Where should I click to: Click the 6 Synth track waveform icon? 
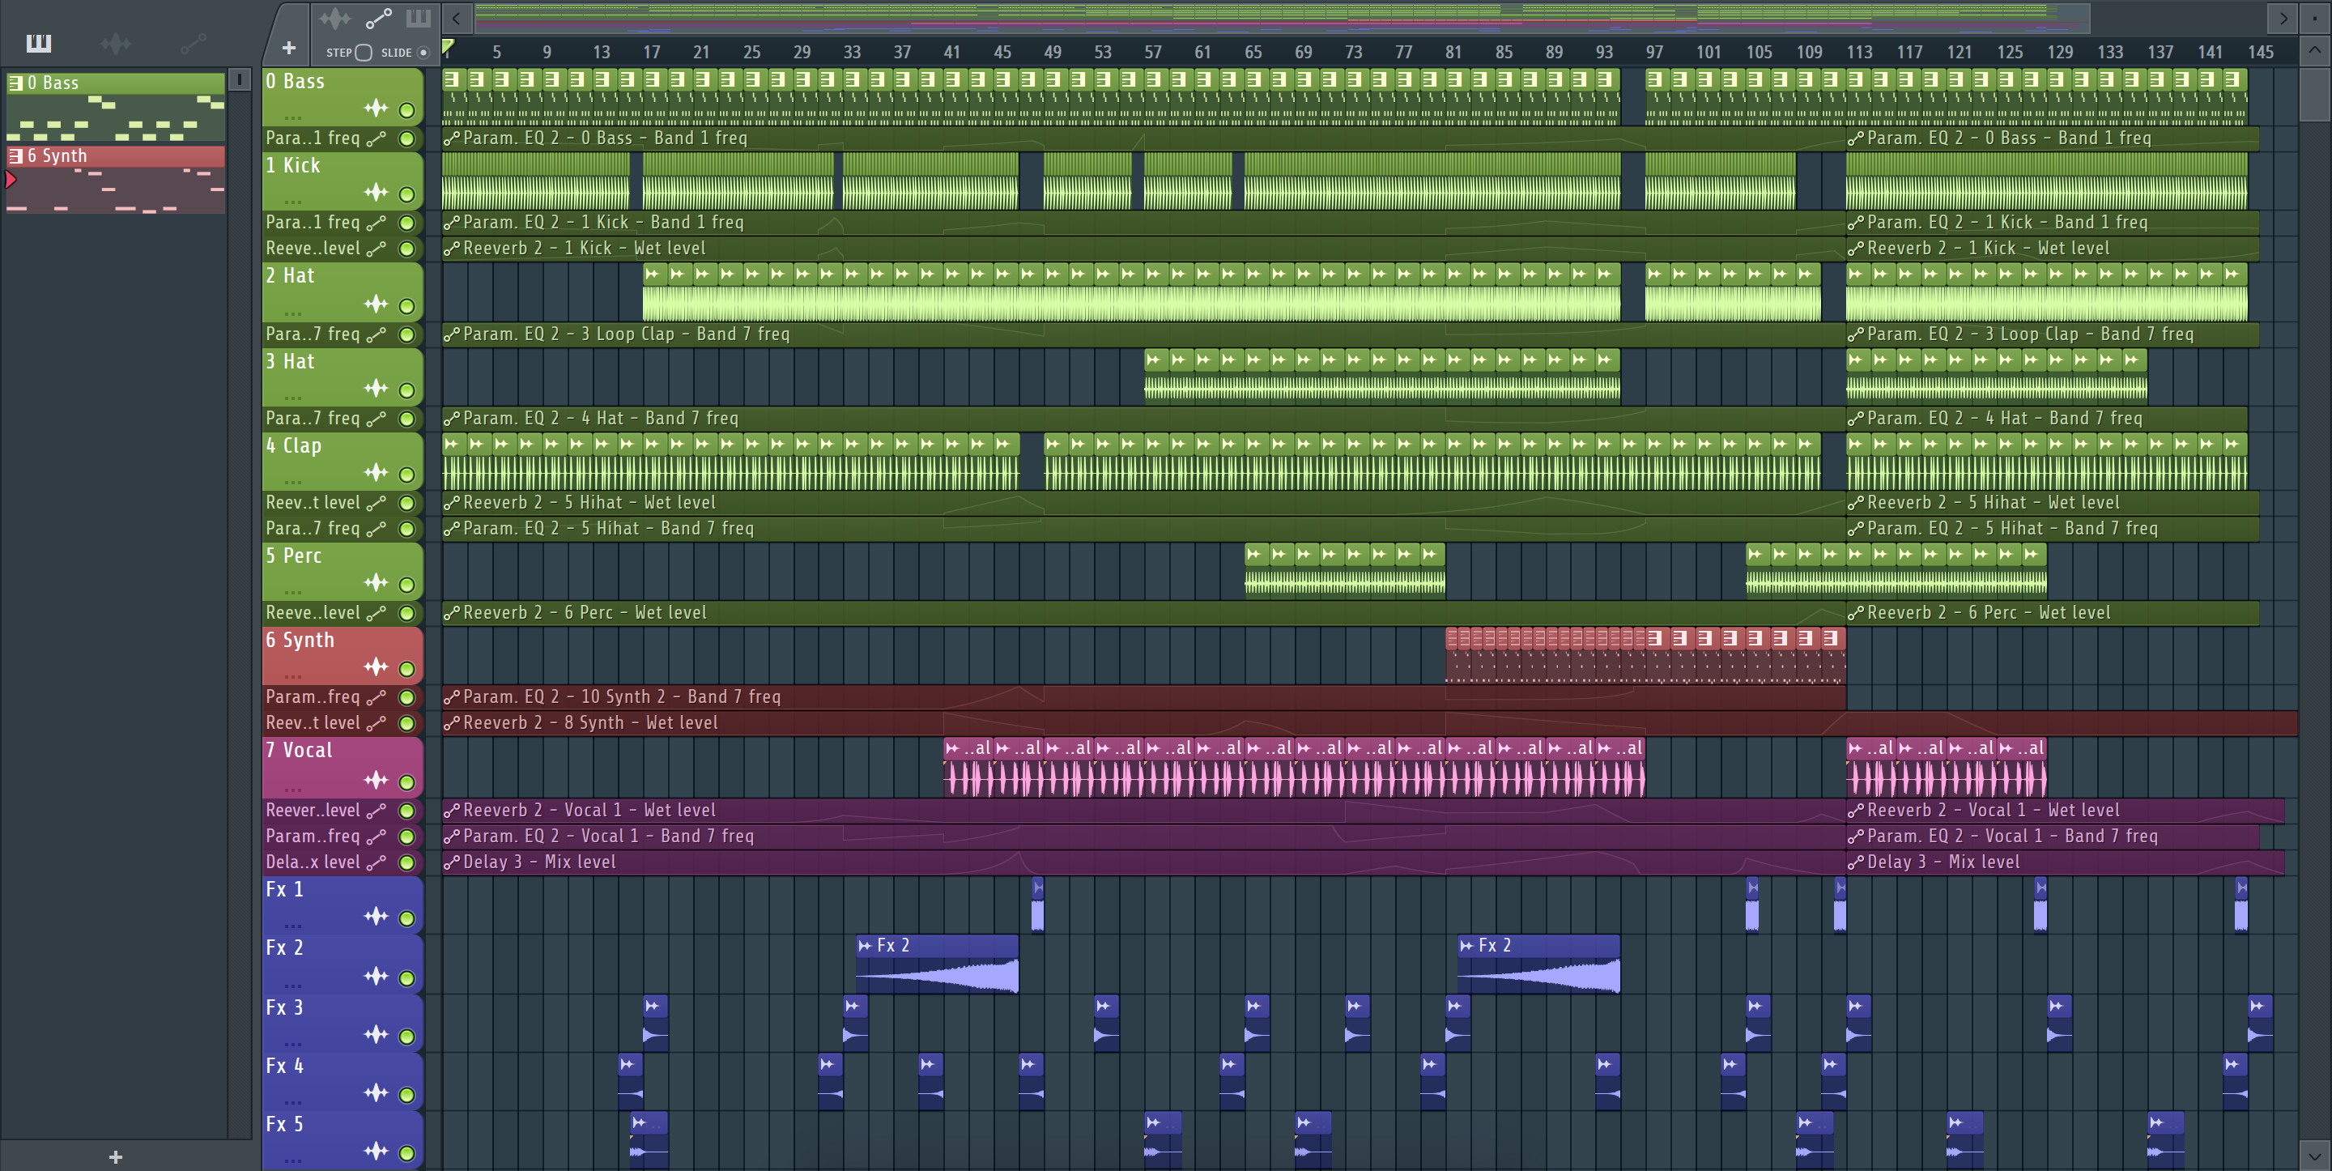click(x=376, y=666)
